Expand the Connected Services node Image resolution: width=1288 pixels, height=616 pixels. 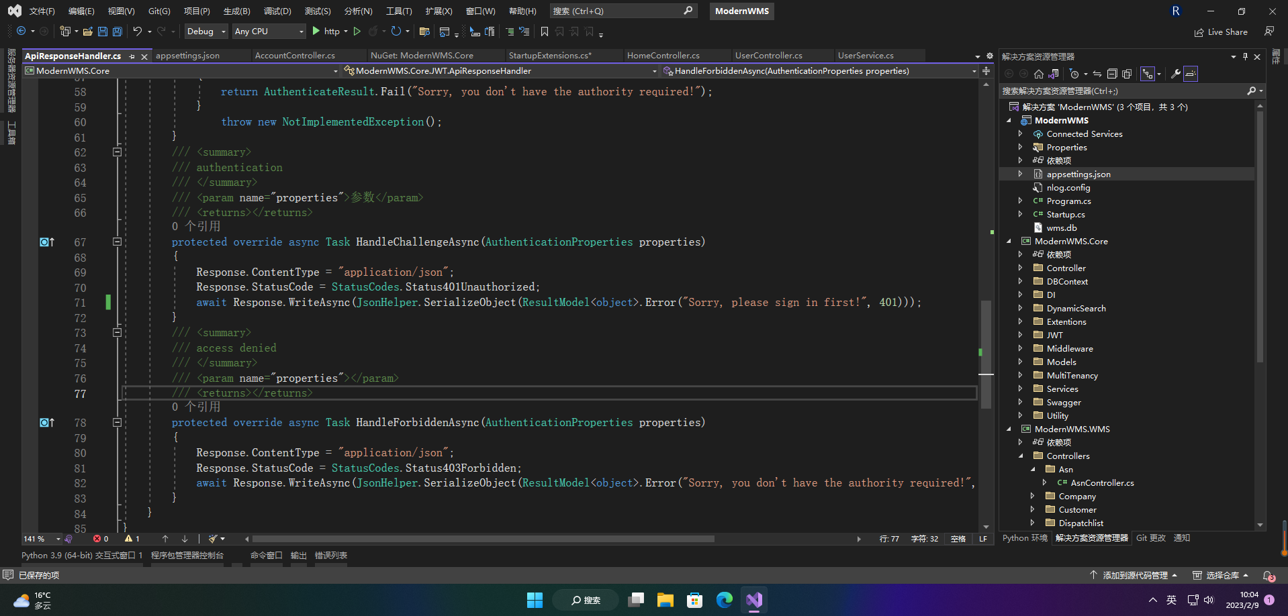(1020, 134)
